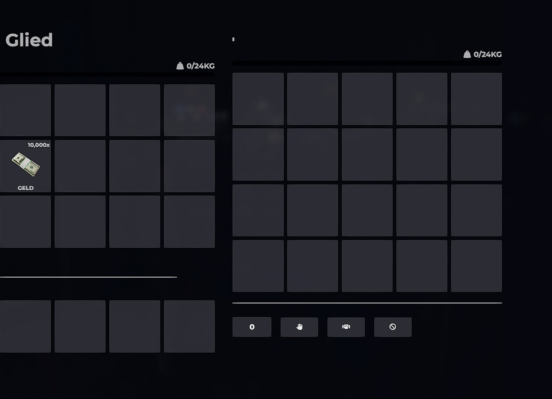The width and height of the screenshot is (552, 399).
Task: Click the handshake icon to accept trade
Action: pyautogui.click(x=346, y=327)
